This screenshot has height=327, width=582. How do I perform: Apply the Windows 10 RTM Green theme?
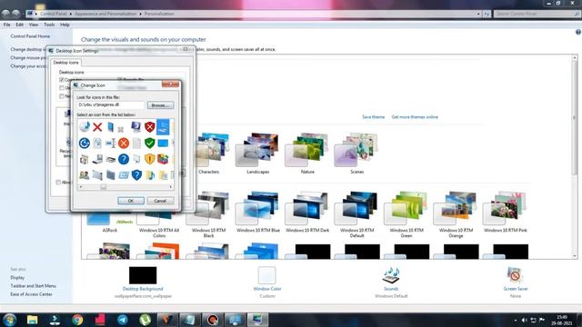406,214
